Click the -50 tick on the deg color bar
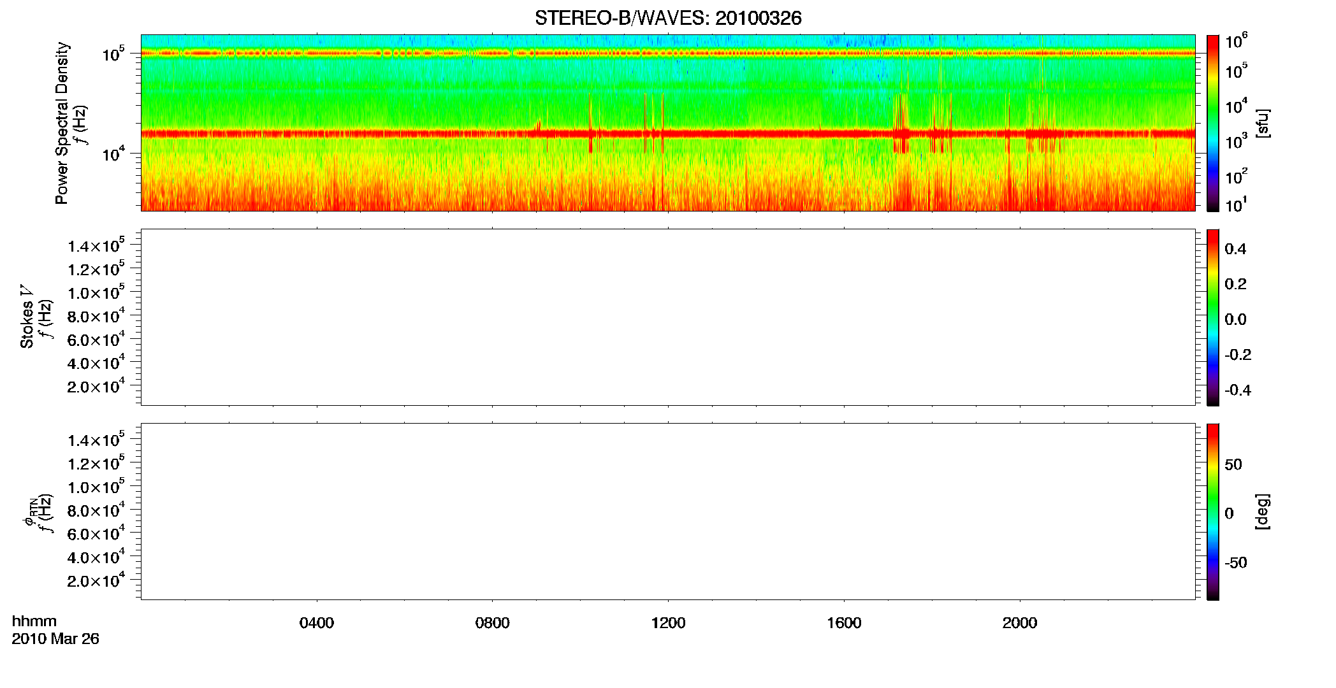 coord(1236,563)
